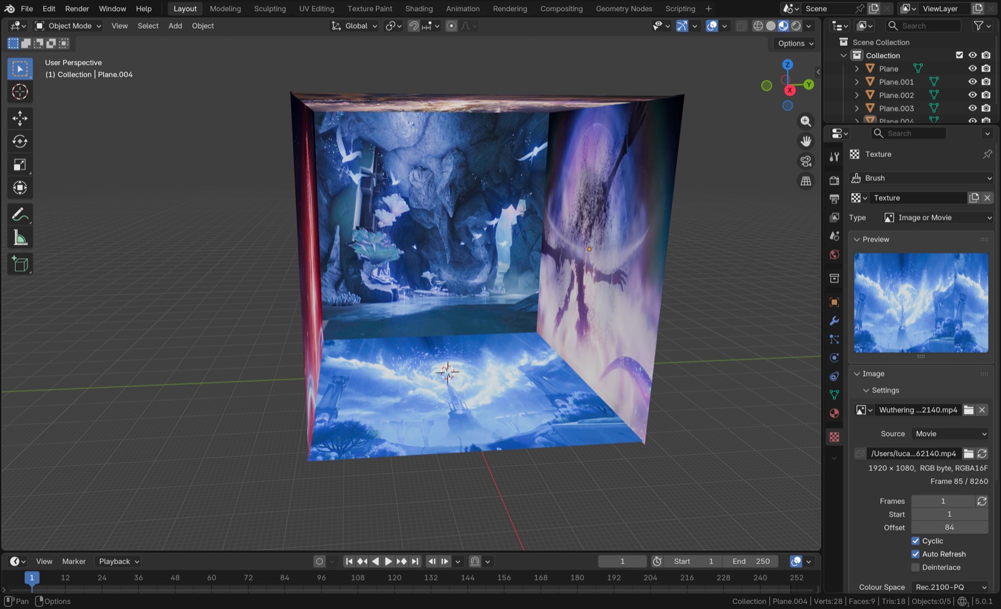Open the timeline Marker menu

coord(74,561)
